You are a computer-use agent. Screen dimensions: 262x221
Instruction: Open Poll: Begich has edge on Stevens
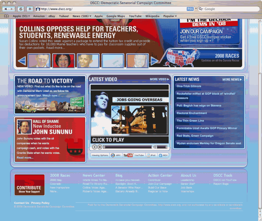pos(199,106)
